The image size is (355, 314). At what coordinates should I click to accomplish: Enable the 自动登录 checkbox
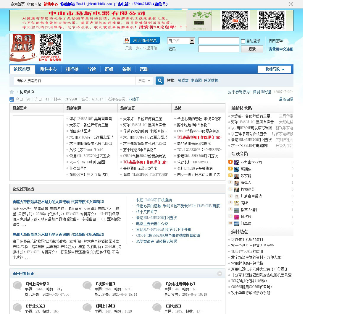(243, 41)
